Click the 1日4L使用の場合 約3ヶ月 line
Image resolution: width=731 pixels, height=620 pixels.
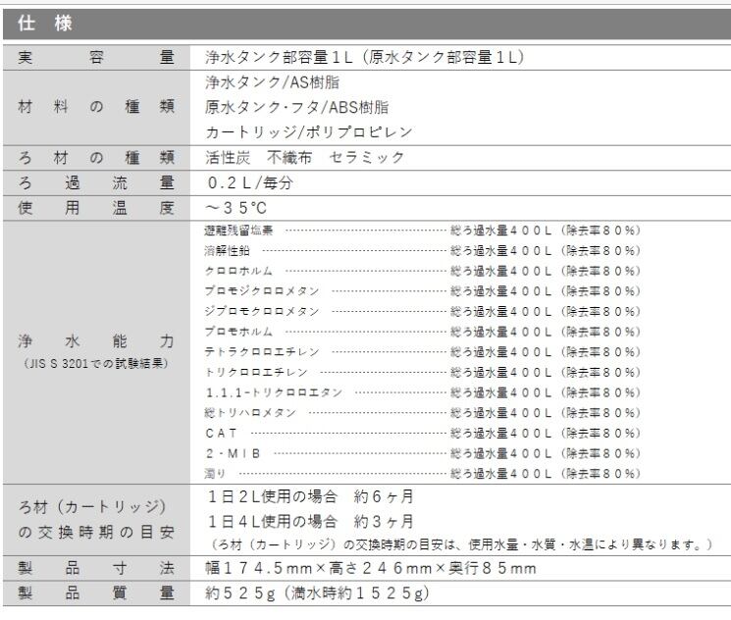310,522
